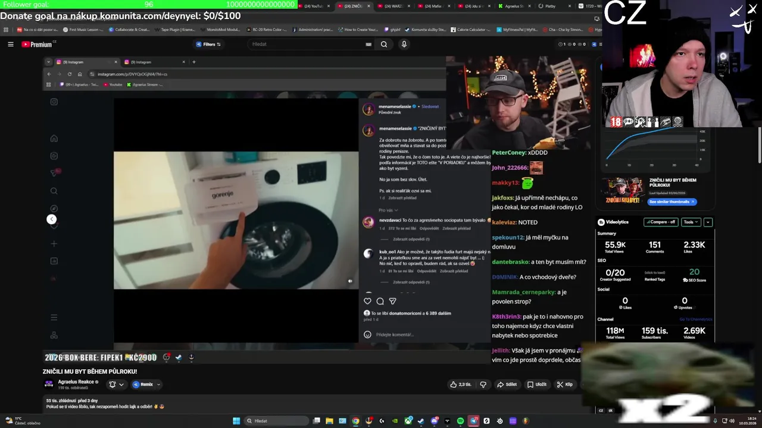Comment on Instagram post speech bubble
The height and width of the screenshot is (428, 762).
coord(380,301)
